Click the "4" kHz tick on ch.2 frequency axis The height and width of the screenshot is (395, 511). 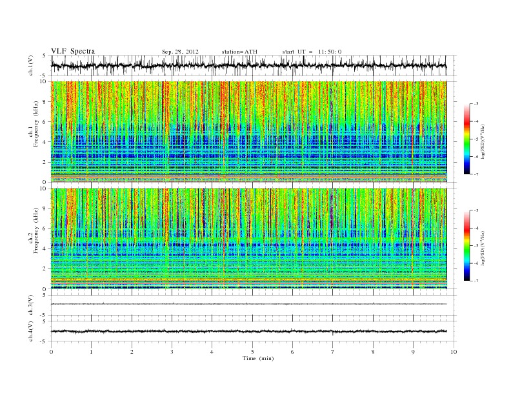point(45,248)
